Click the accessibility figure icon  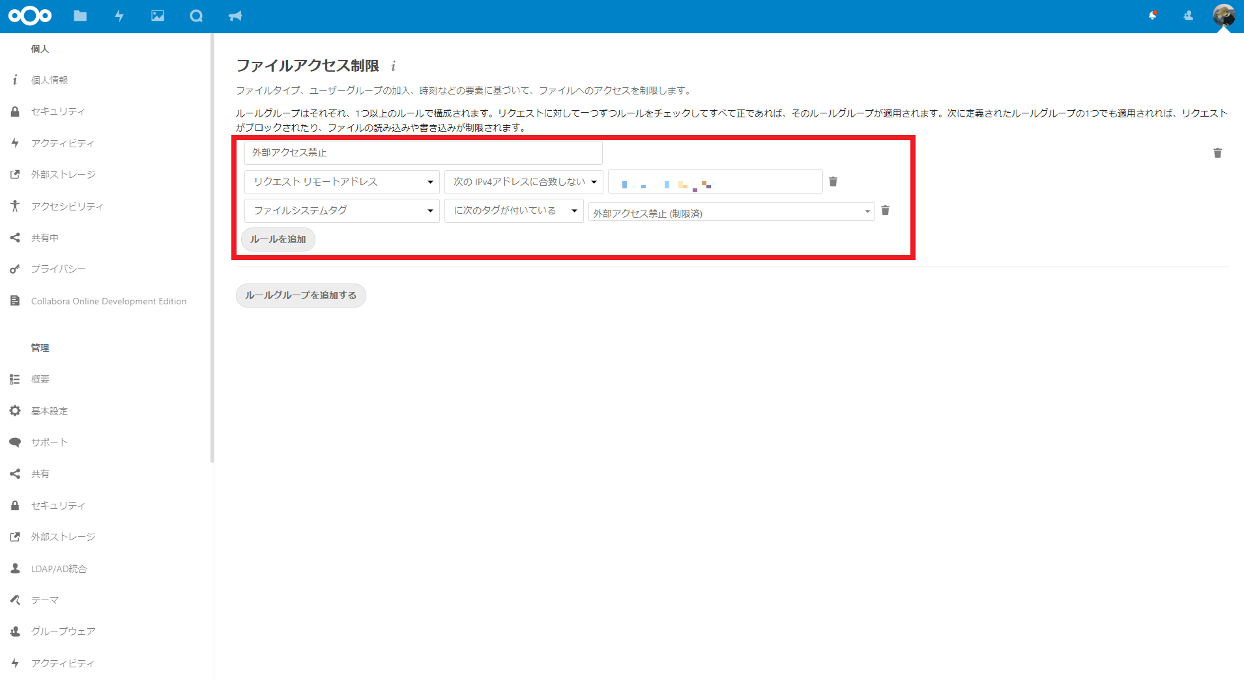point(15,206)
